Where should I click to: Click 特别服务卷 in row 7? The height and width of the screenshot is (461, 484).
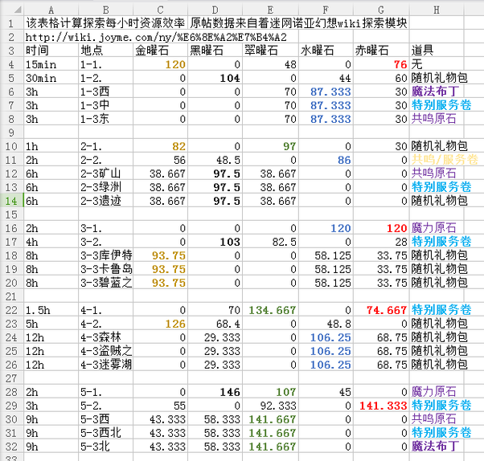tap(441, 105)
